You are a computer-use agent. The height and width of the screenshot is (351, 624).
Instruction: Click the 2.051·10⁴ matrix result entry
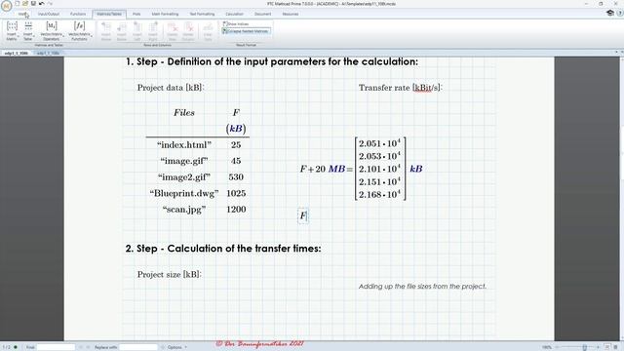[379, 143]
